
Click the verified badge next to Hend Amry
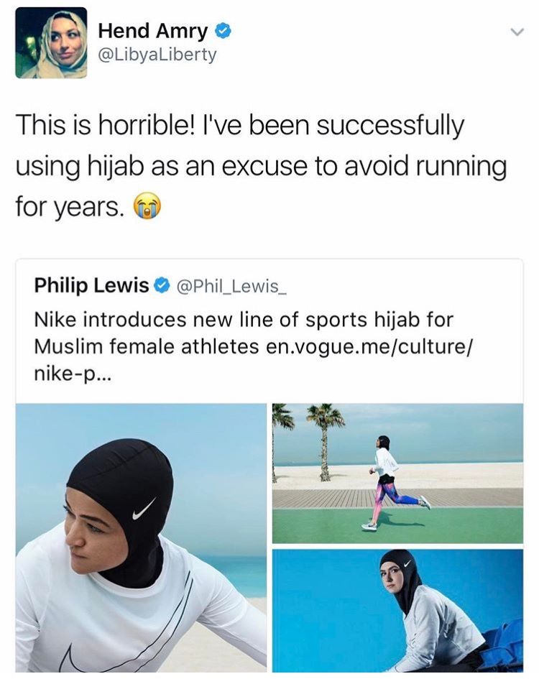[x=223, y=31]
